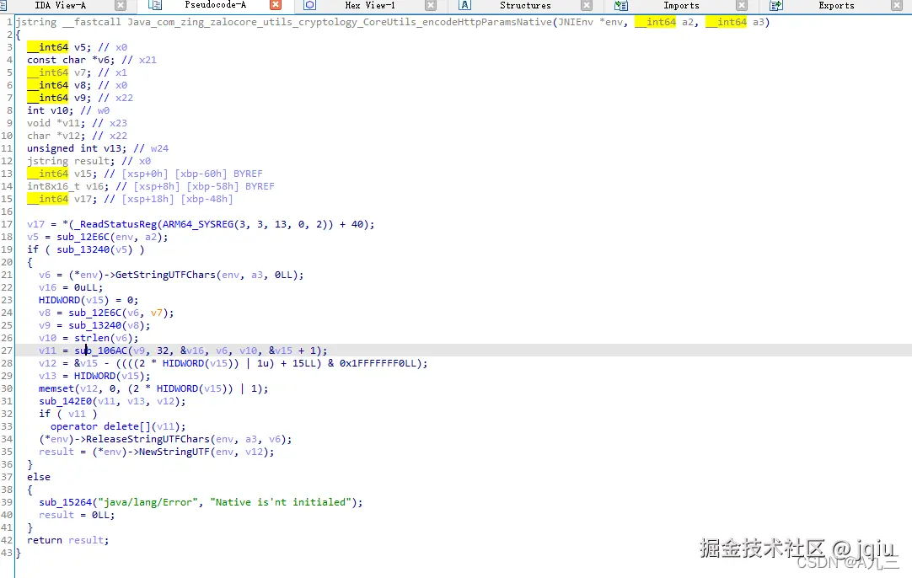This screenshot has width=912, height=578.
Task: Click the "java/lang/Error" string literal
Action: [148, 502]
